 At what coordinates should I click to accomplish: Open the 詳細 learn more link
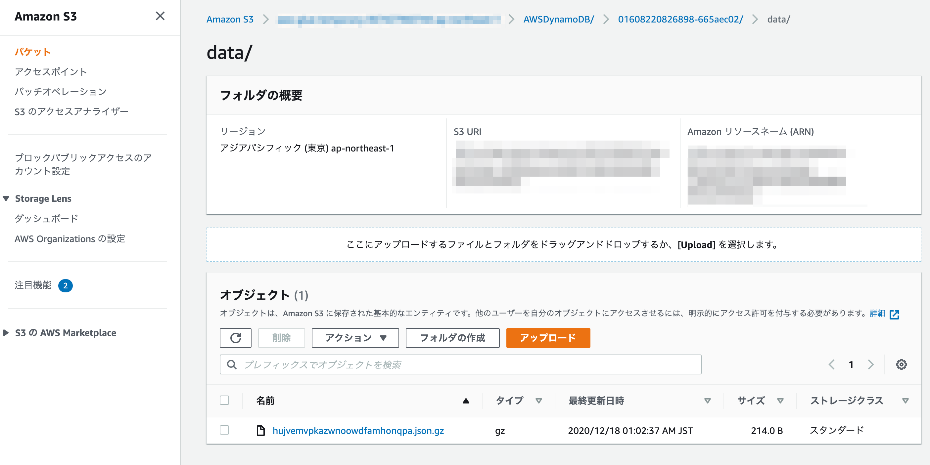tap(877, 313)
